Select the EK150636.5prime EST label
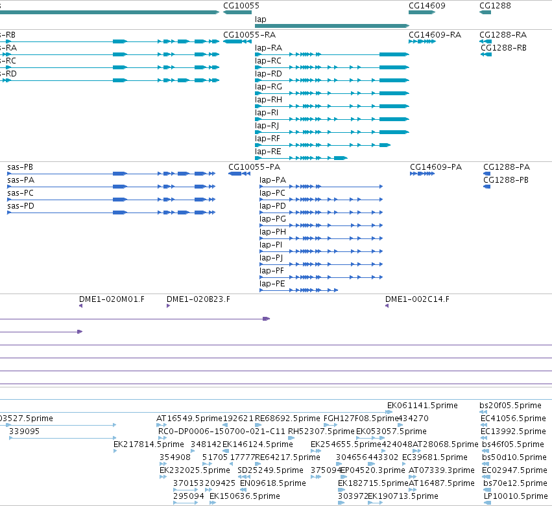Screen dimensions: 552x506 pyautogui.click(x=245, y=496)
